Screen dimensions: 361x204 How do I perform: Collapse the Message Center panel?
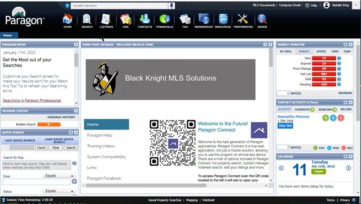[76, 111]
